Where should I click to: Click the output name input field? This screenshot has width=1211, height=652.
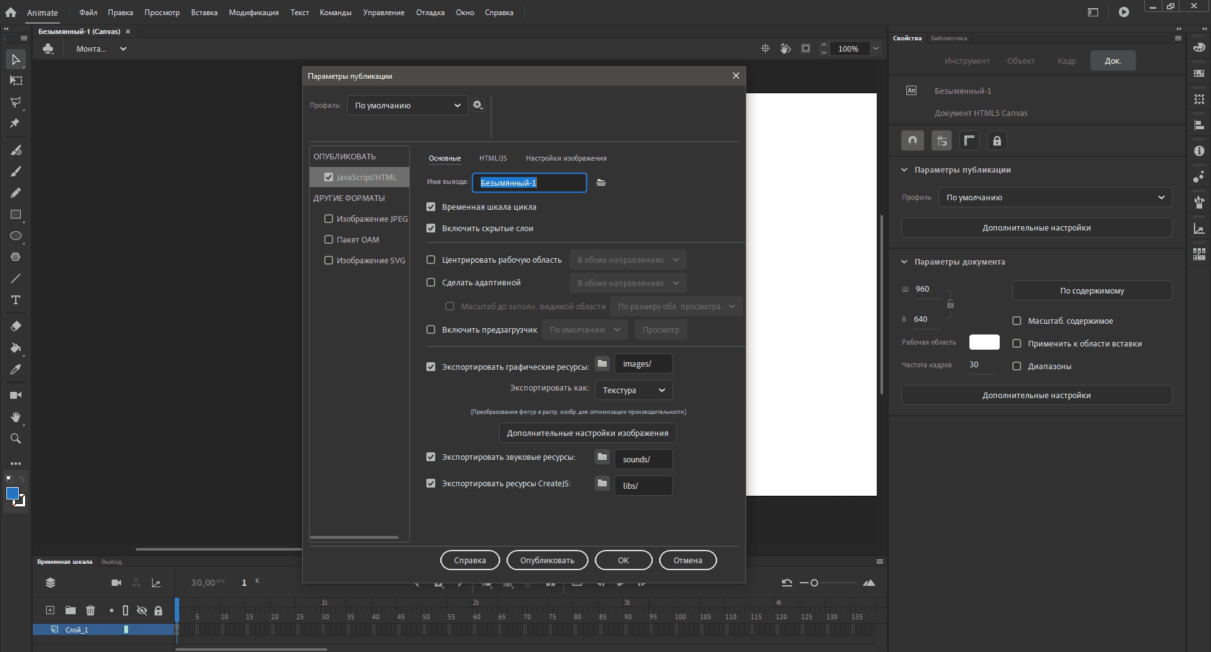[x=529, y=183]
